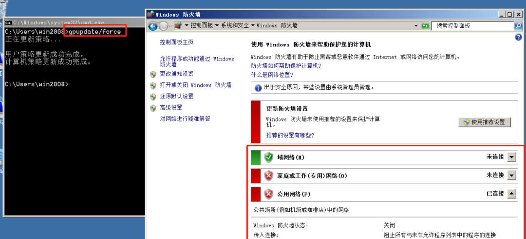This screenshot has width=526, height=239.
Task: Click the back navigation arrow button
Action: click(153, 26)
